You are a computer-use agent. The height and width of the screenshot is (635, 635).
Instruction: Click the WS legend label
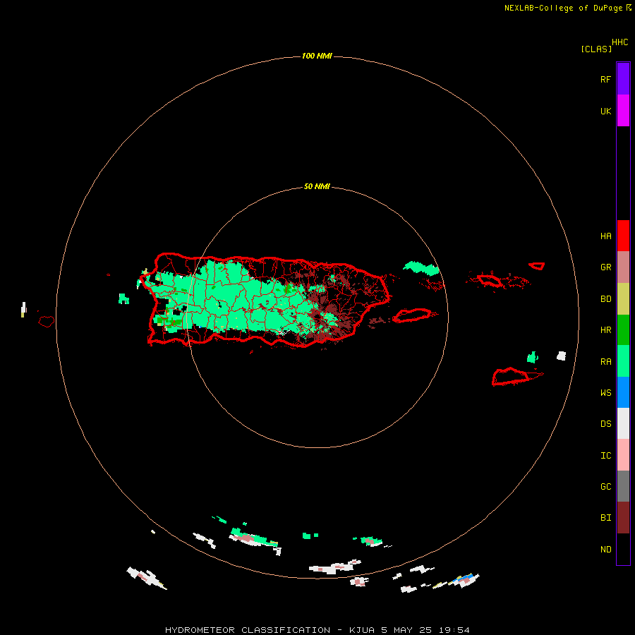coord(605,392)
